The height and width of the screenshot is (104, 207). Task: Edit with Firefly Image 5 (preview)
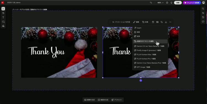click(x=150, y=50)
